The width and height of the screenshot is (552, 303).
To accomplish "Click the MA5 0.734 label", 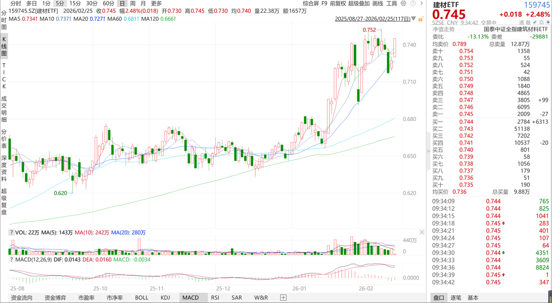I will pos(23,19).
